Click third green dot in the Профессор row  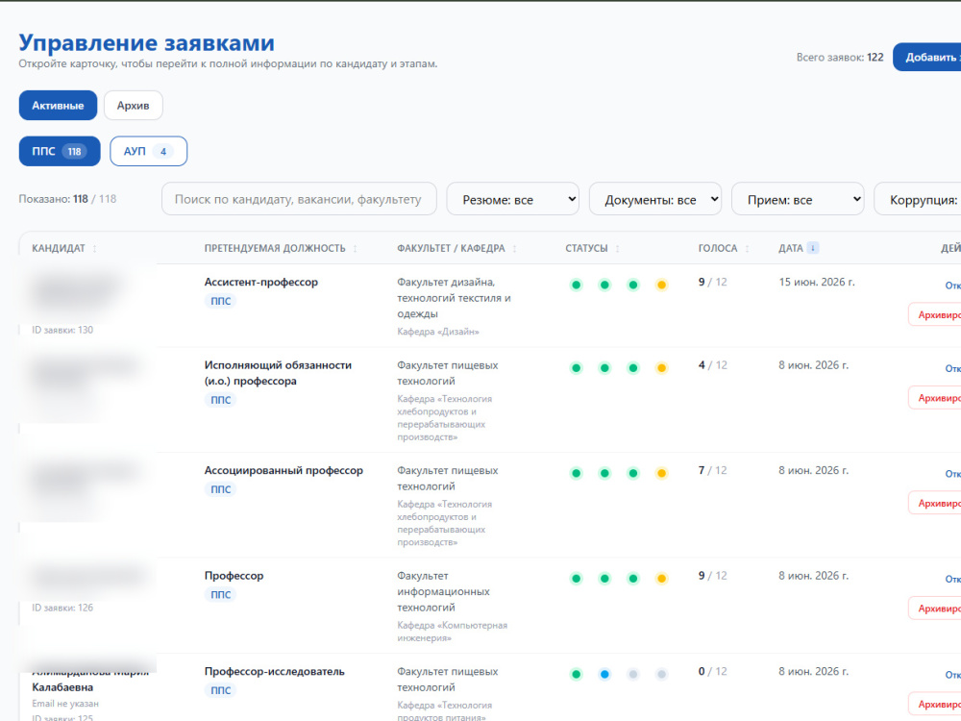[x=633, y=578]
